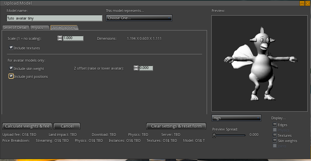The height and width of the screenshot is (161, 311).
Task: Click the avatar model preview
Action: 259,64
